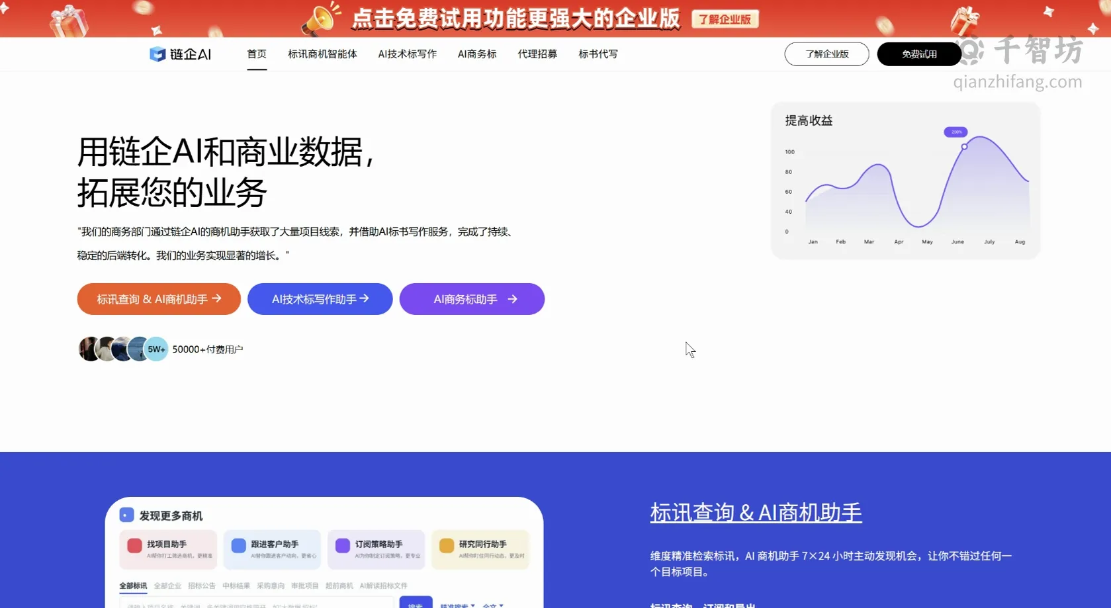
Task: Click the headline 用链企AI和商业数据
Action: (x=226, y=152)
